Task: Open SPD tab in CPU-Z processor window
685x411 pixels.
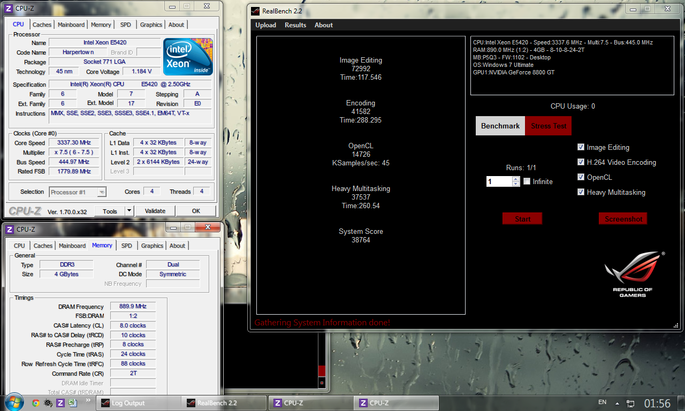Action: (x=126, y=25)
